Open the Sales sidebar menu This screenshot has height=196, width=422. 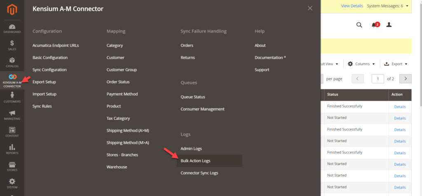point(12,45)
